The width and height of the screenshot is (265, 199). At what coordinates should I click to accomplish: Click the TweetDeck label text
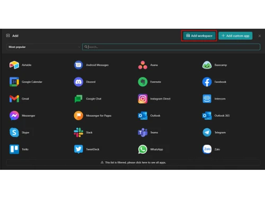click(x=93, y=149)
